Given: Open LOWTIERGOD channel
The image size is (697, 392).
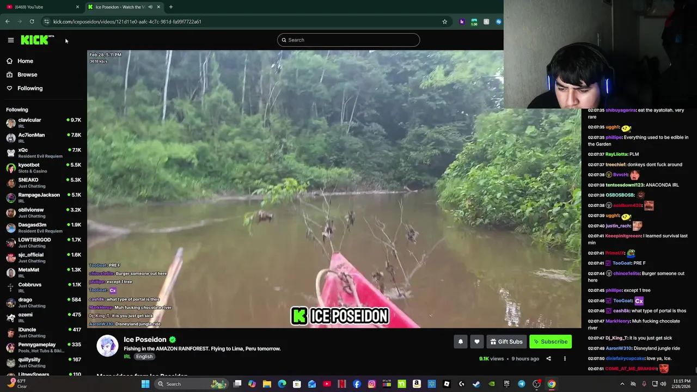Looking at the screenshot, I should 44,242.
